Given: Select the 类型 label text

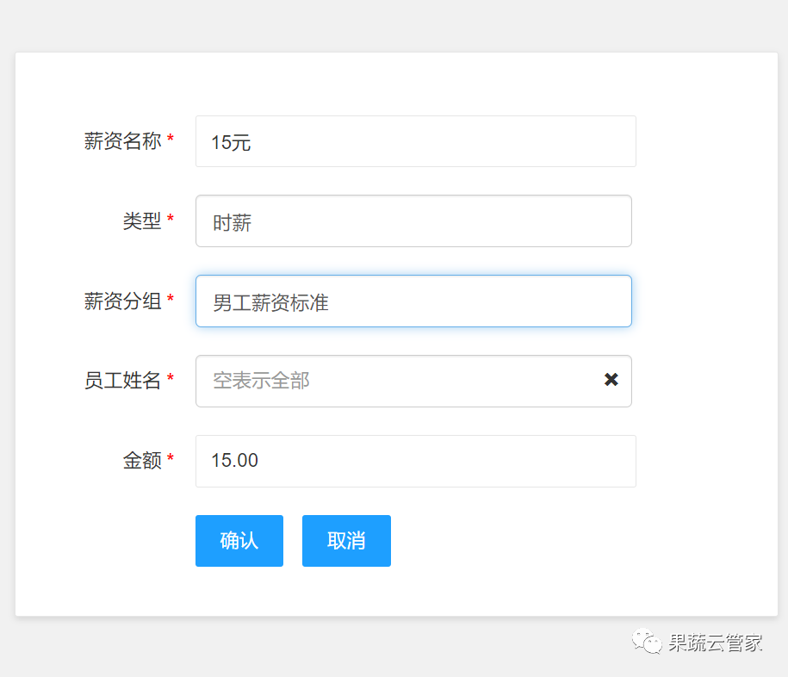Looking at the screenshot, I should click(141, 221).
